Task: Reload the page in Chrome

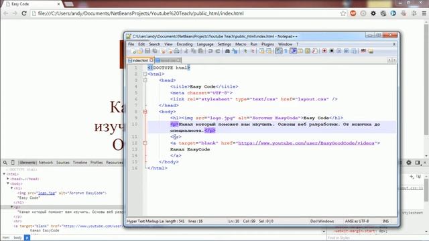Action: [24, 13]
